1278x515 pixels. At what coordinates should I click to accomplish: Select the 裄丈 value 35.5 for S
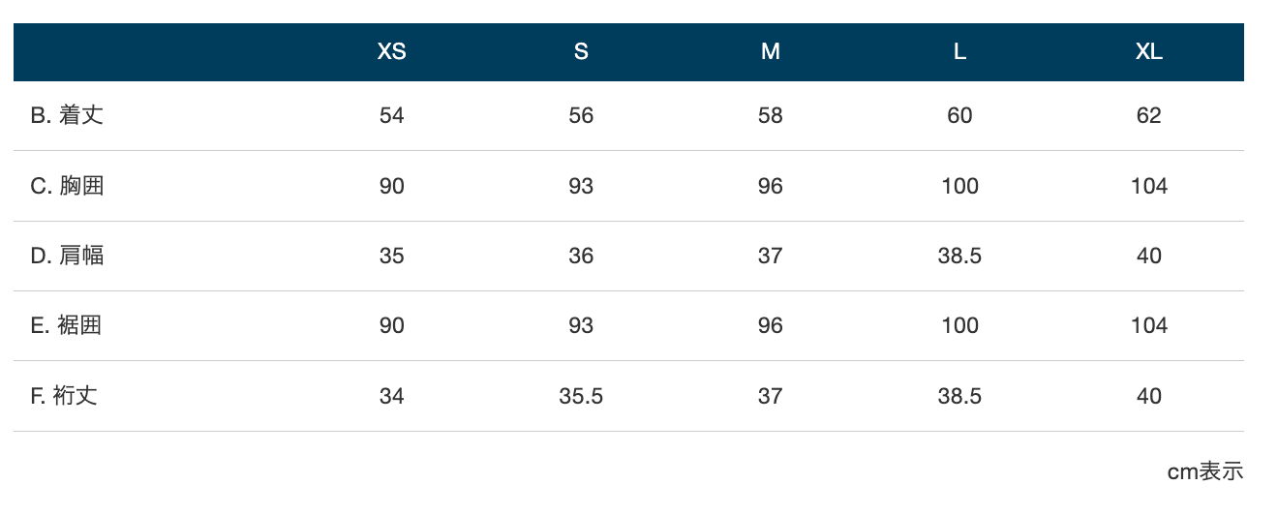pyautogui.click(x=581, y=396)
